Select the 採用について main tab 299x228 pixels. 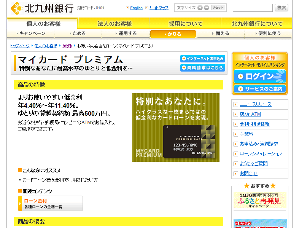(185, 24)
